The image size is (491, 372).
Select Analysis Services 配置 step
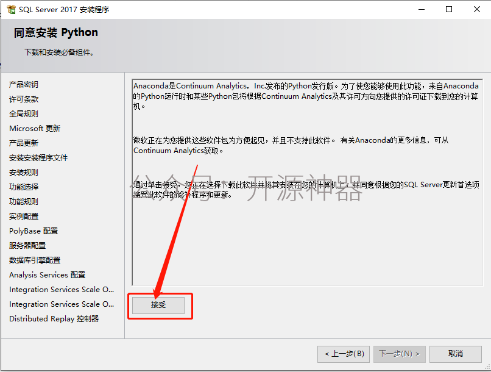coord(48,275)
